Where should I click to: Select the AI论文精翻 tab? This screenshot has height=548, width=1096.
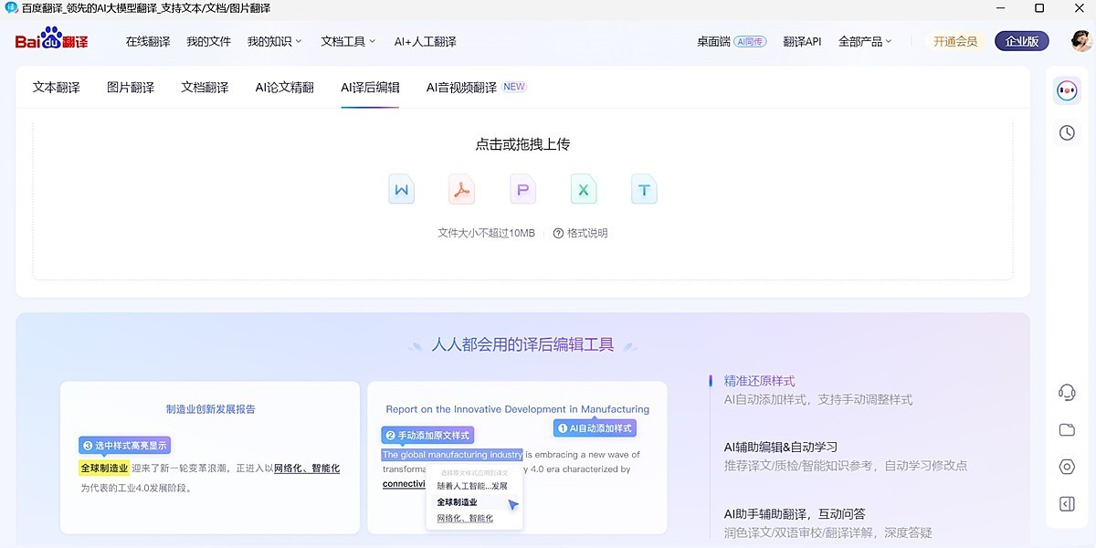[285, 86]
